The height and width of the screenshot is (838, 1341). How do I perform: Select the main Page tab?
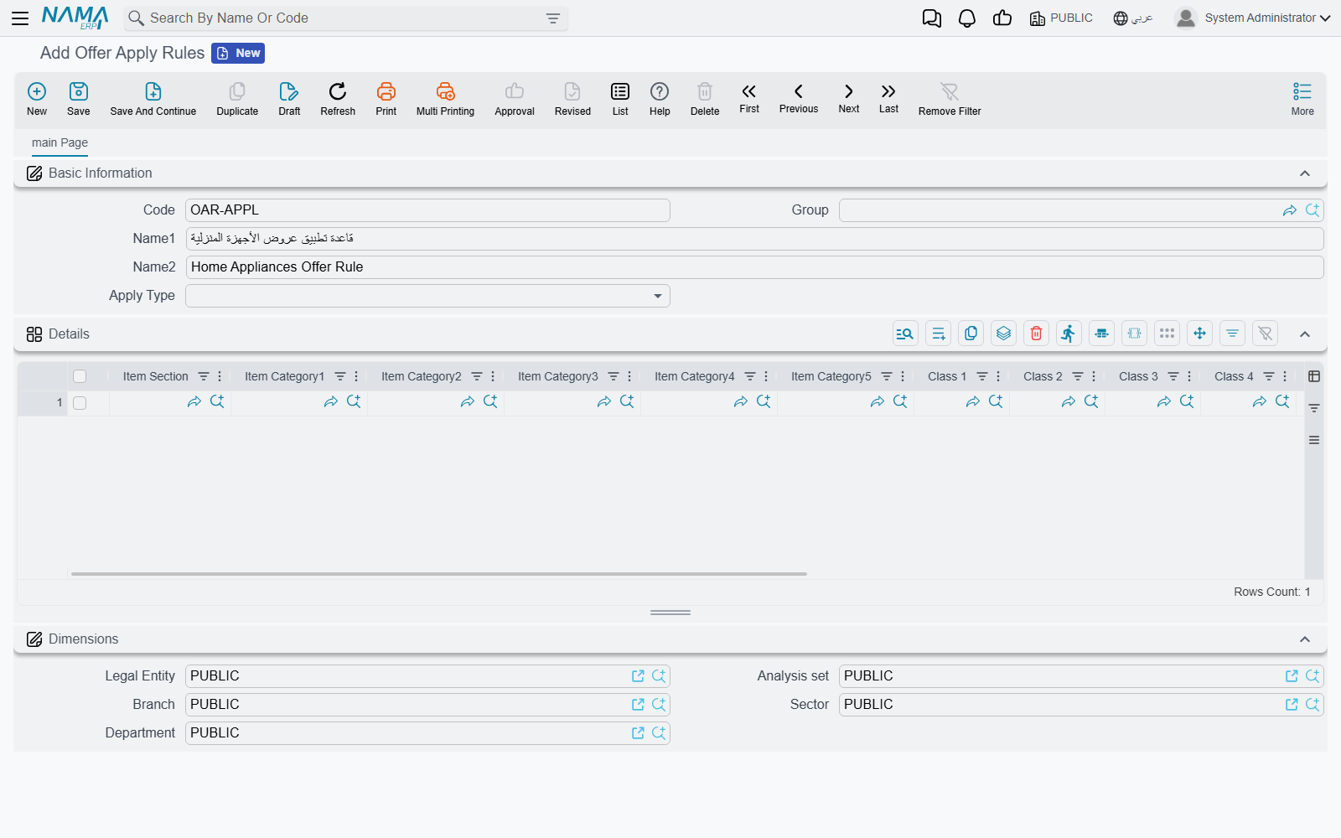[60, 142]
